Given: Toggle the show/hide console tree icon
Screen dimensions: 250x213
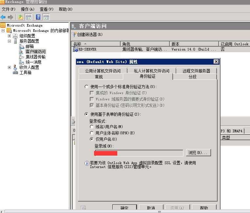Looking at the screenshot, I should pos(29,17).
